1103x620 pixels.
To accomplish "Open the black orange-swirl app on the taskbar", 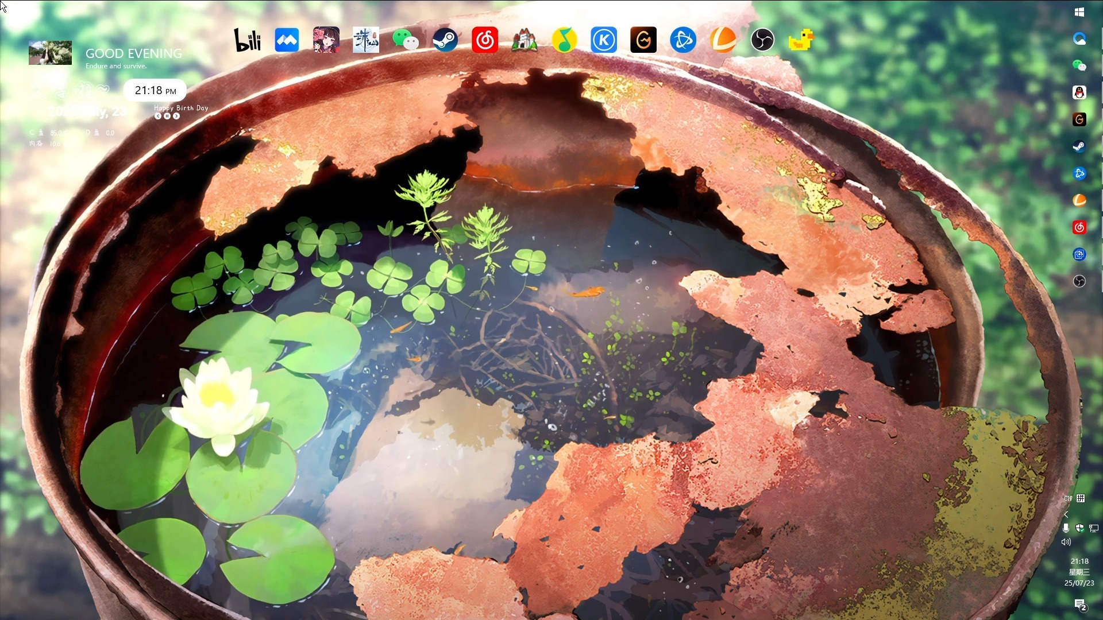I will (1079, 119).
